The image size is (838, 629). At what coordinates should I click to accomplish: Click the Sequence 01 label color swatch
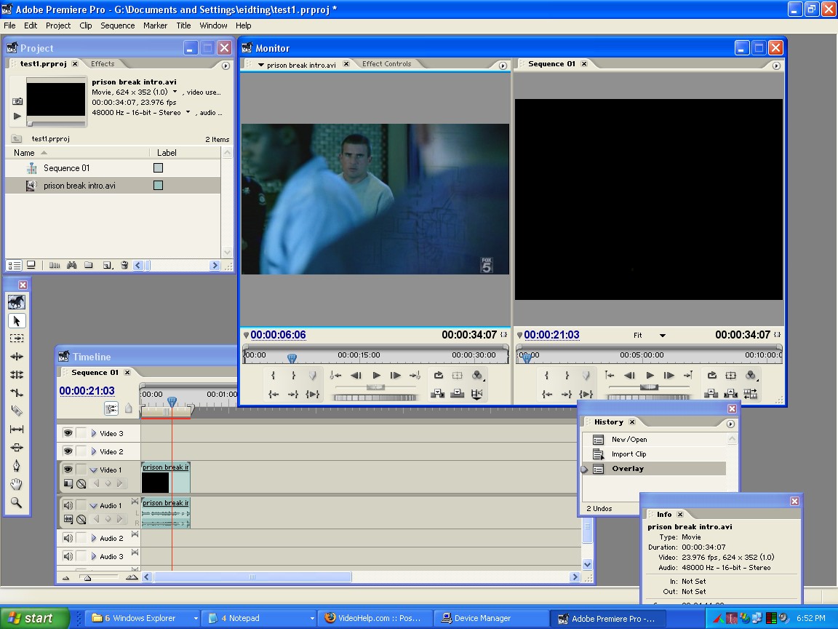tap(158, 168)
